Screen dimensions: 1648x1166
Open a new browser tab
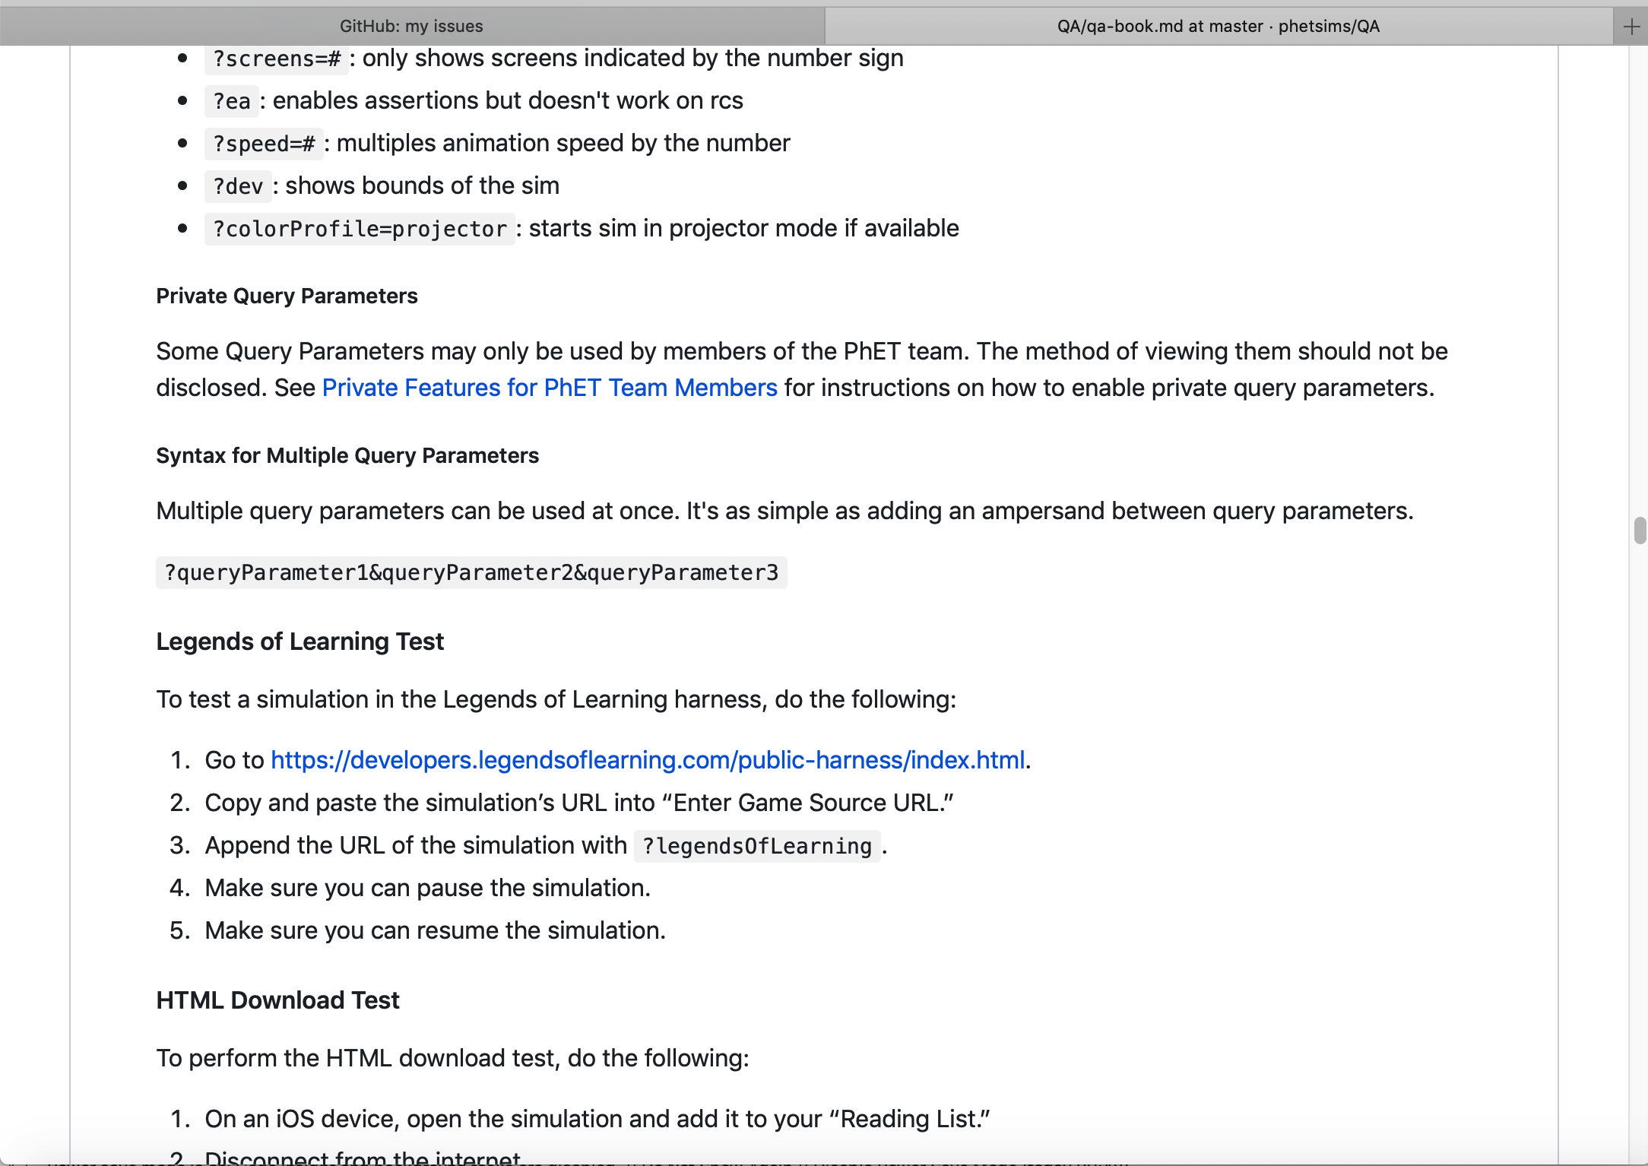(1630, 25)
